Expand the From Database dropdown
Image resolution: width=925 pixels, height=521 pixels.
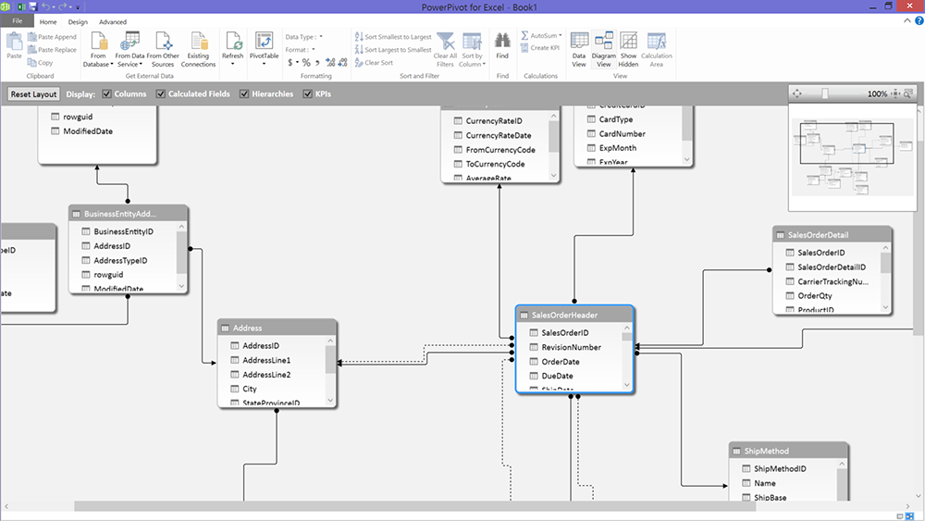(x=98, y=60)
